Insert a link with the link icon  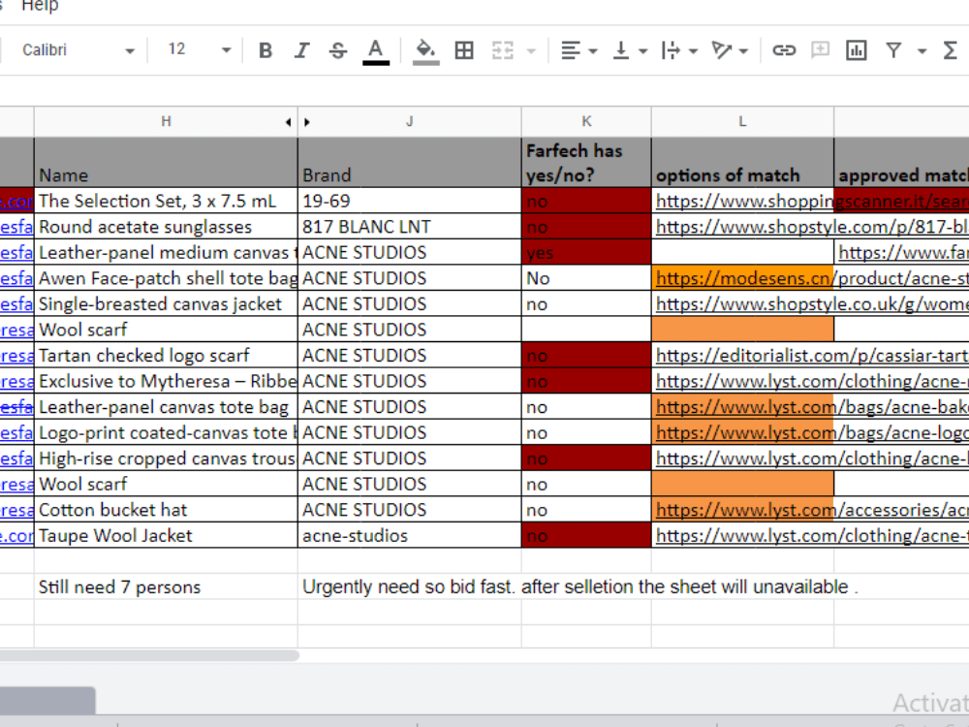pos(784,50)
